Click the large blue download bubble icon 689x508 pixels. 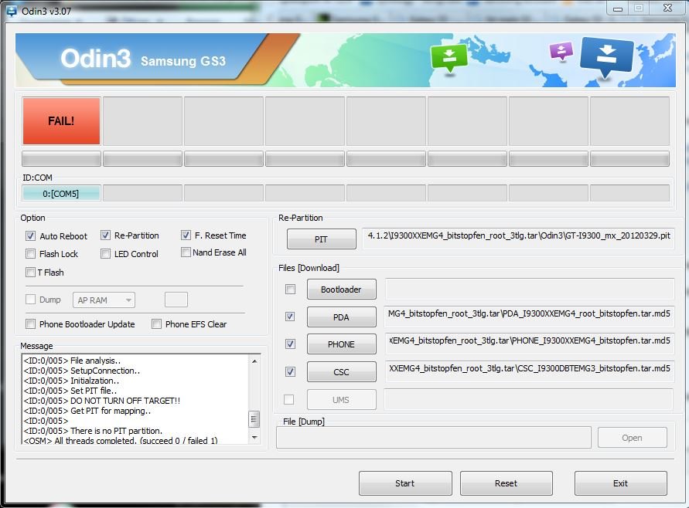coord(607,56)
